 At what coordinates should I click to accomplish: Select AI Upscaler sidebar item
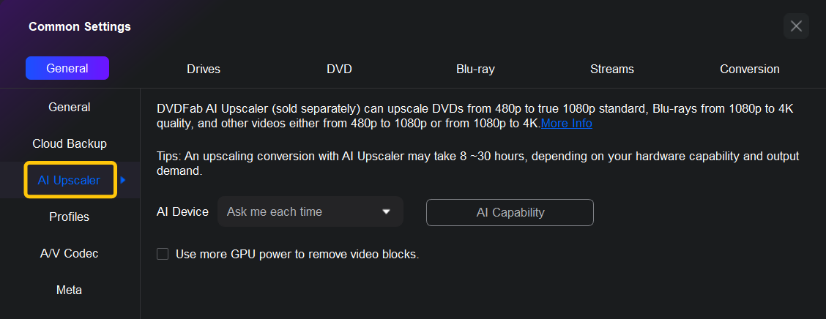69,180
